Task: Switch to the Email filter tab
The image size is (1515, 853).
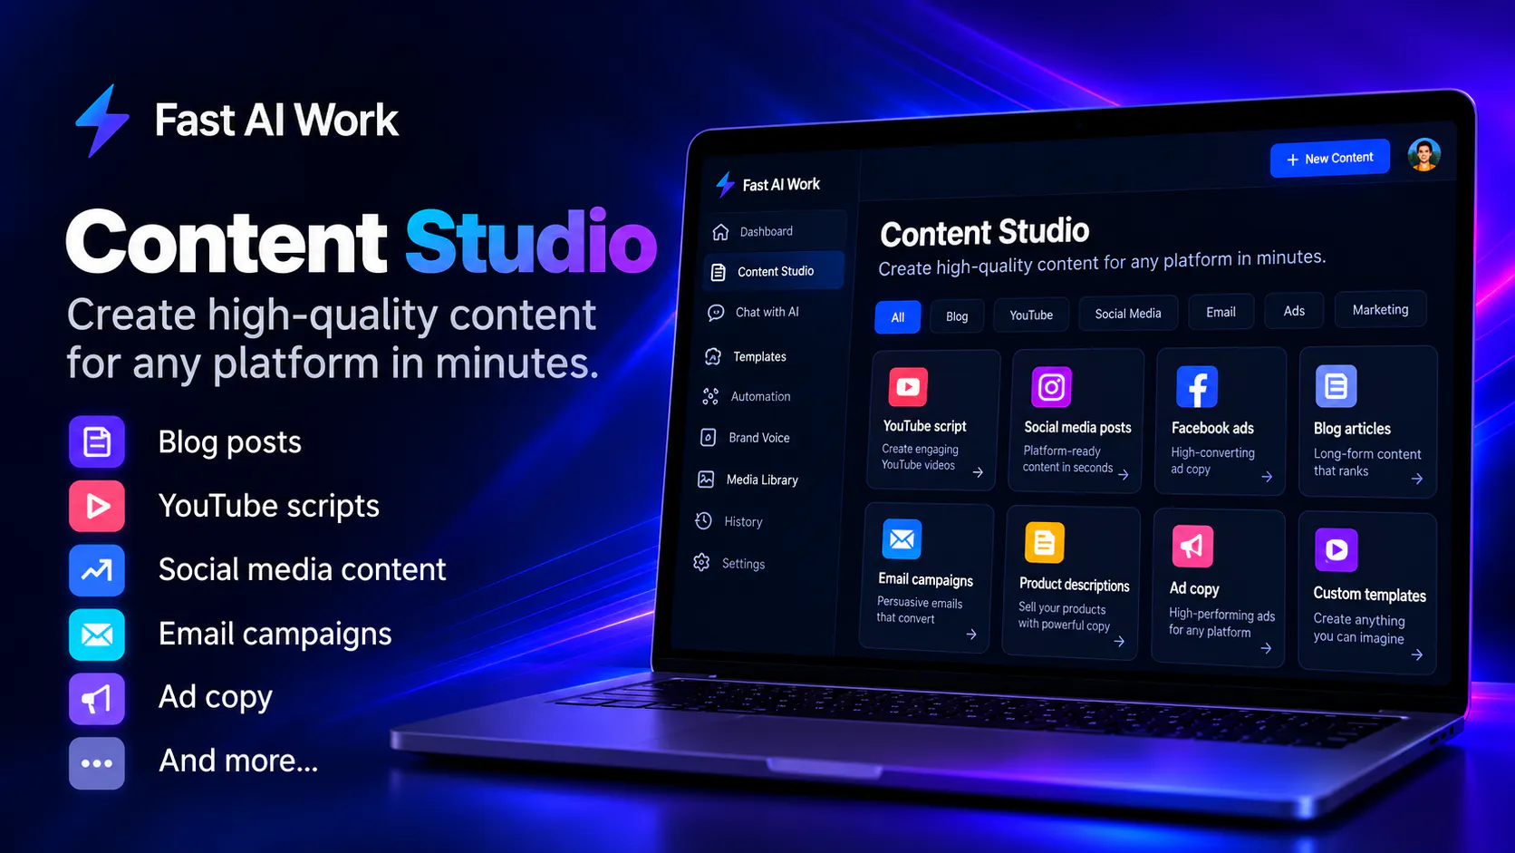Action: [1221, 312]
